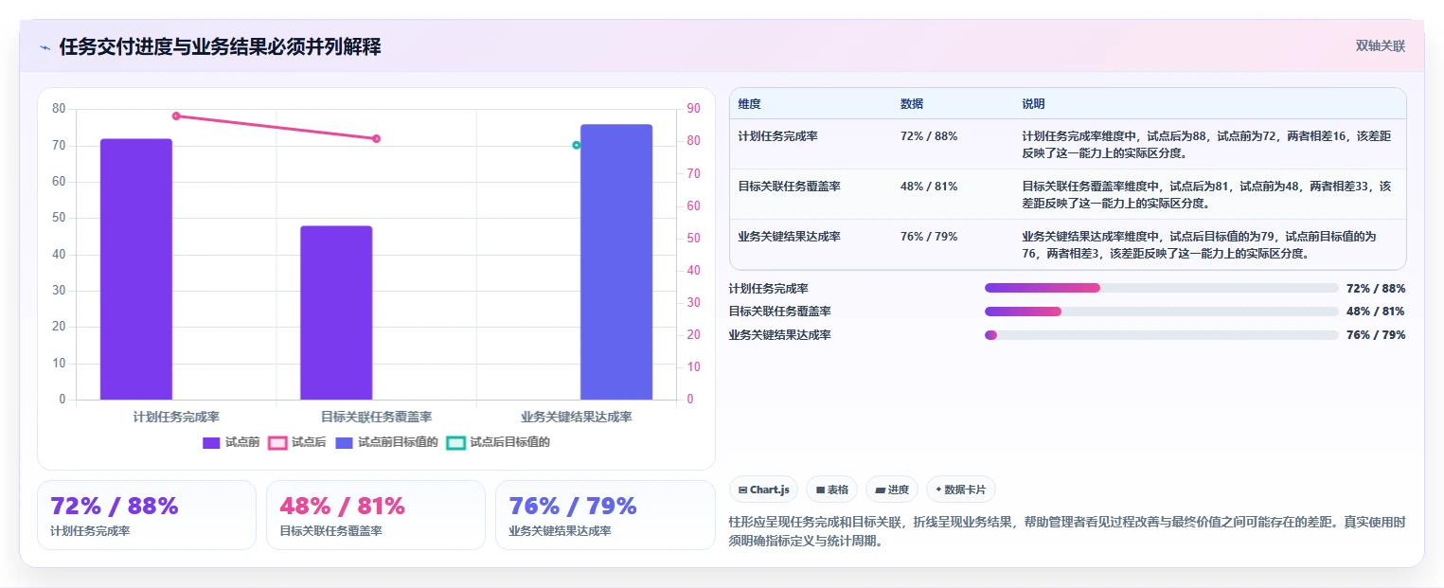Click the 76% / 79% table cell

coord(929,237)
